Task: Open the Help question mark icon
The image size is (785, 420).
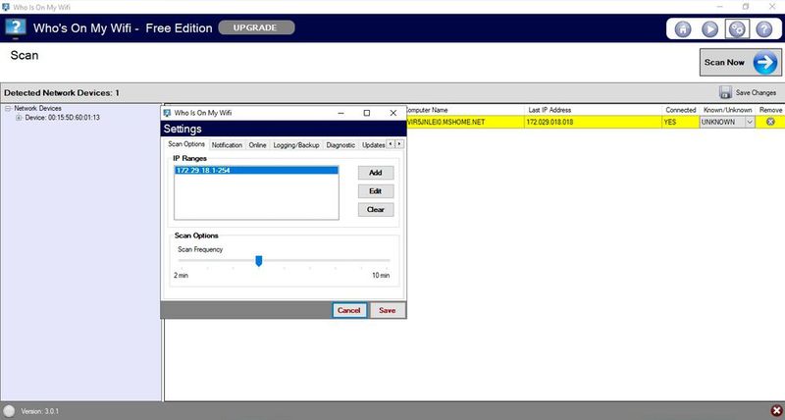Action: click(x=764, y=29)
